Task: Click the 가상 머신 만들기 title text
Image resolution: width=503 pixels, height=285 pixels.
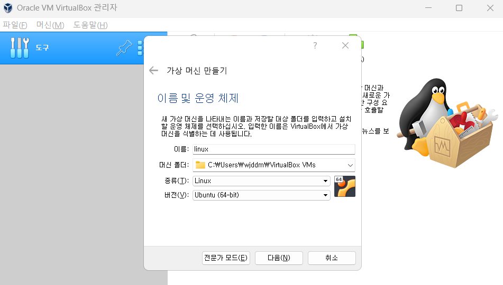Action: [x=197, y=70]
